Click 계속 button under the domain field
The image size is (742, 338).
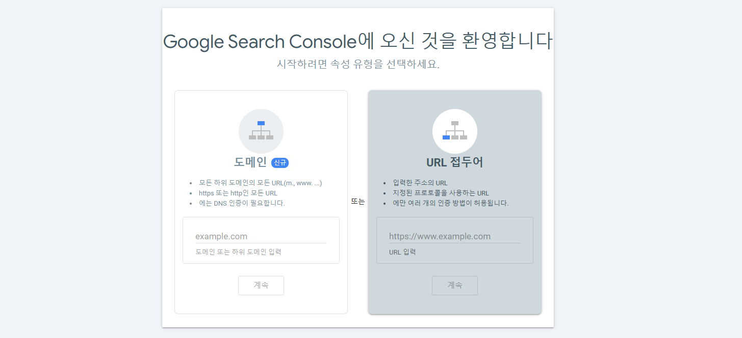click(x=261, y=285)
